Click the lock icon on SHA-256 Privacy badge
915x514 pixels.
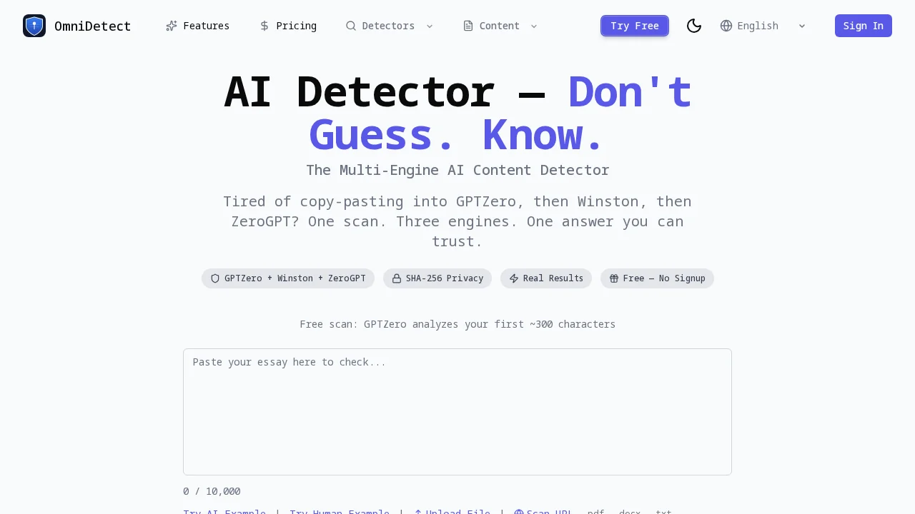tap(397, 278)
